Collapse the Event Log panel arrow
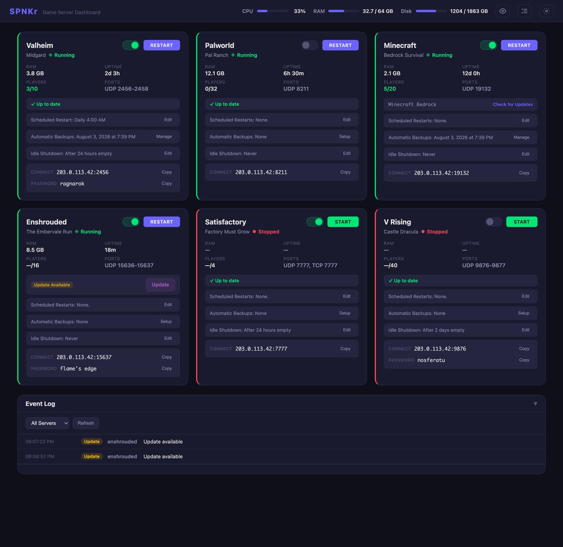The image size is (563, 547). [535, 404]
